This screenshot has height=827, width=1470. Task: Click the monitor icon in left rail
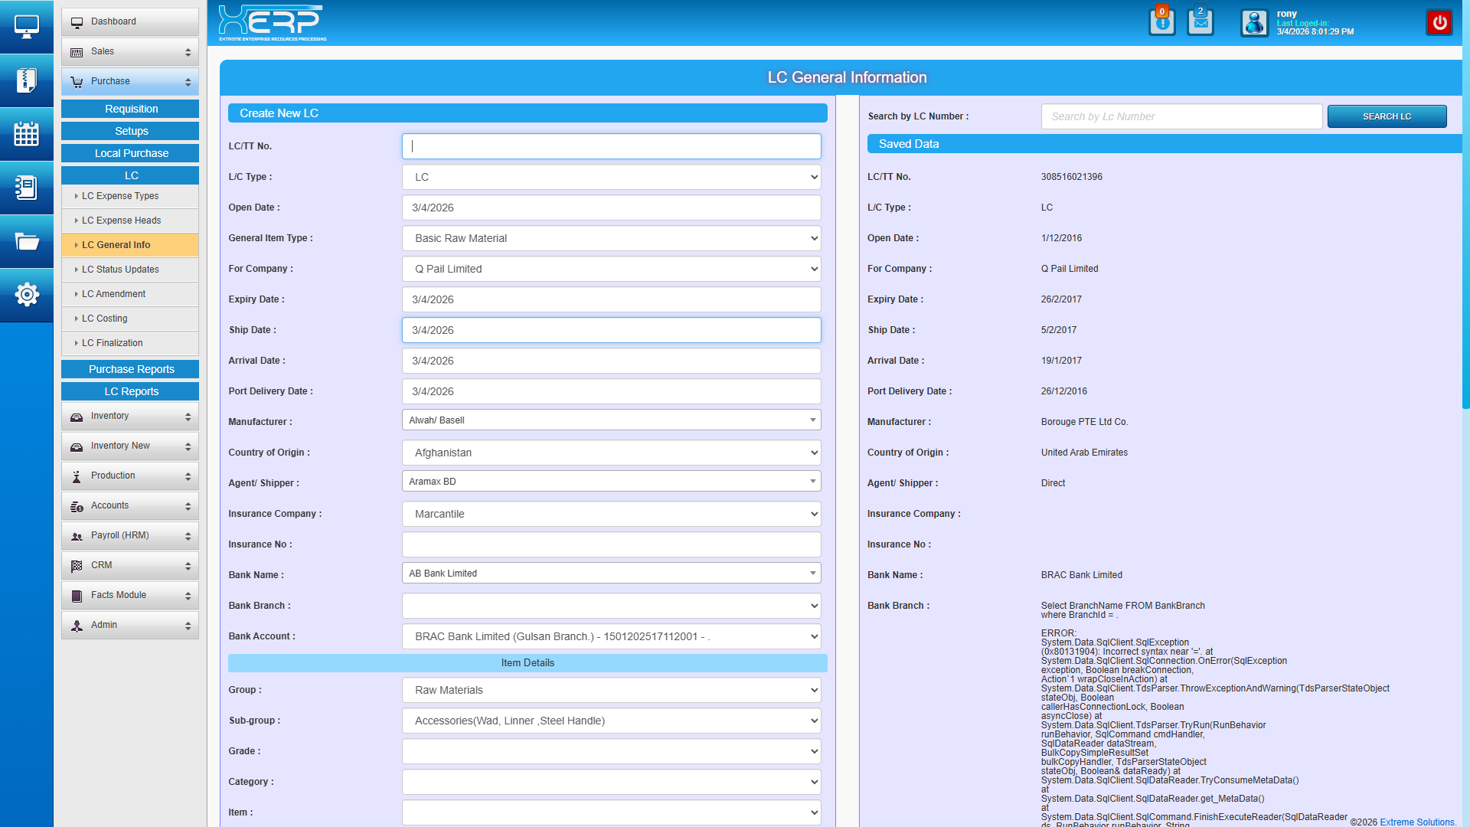coord(26,27)
